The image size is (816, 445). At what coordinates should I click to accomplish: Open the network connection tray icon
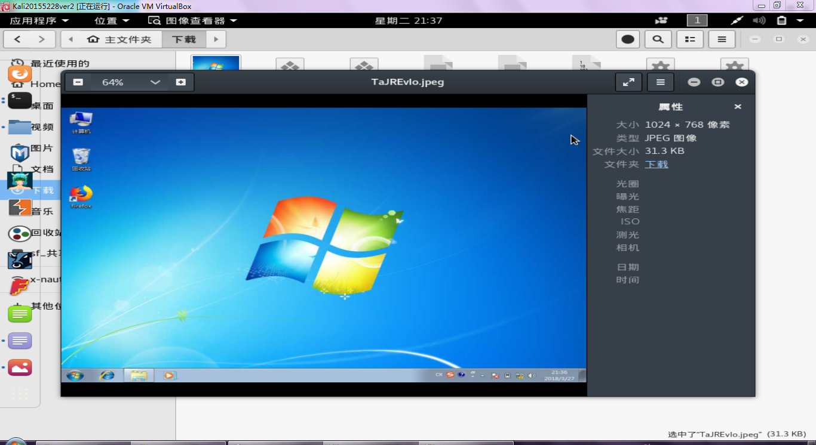pos(737,20)
